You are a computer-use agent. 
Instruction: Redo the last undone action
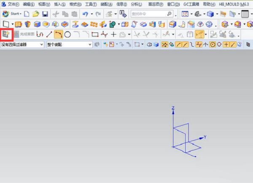[98, 14]
